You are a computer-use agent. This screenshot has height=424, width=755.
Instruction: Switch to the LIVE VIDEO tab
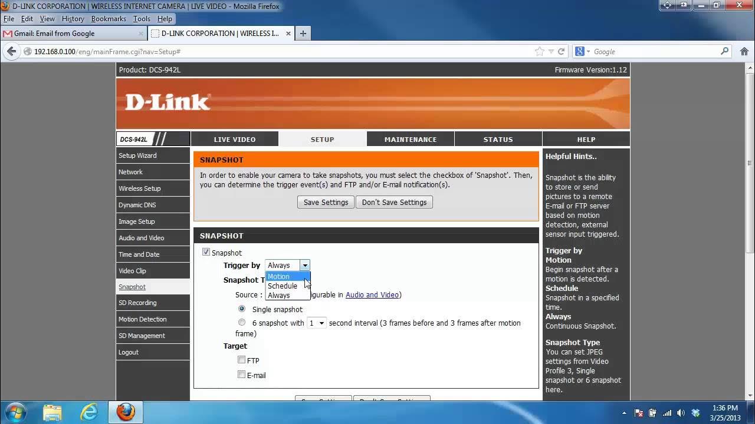tap(235, 139)
